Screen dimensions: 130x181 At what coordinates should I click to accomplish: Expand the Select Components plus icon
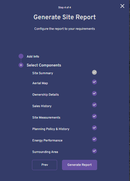coord(21,65)
